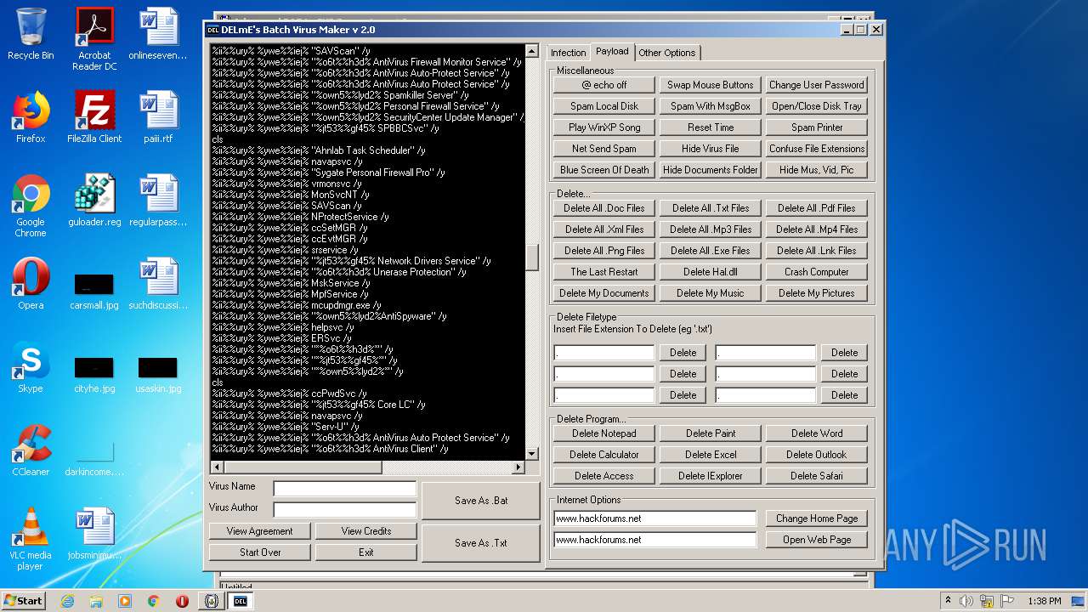The height and width of the screenshot is (612, 1088).
Task: Select guloader.reg registry file icon
Action: tap(94, 201)
